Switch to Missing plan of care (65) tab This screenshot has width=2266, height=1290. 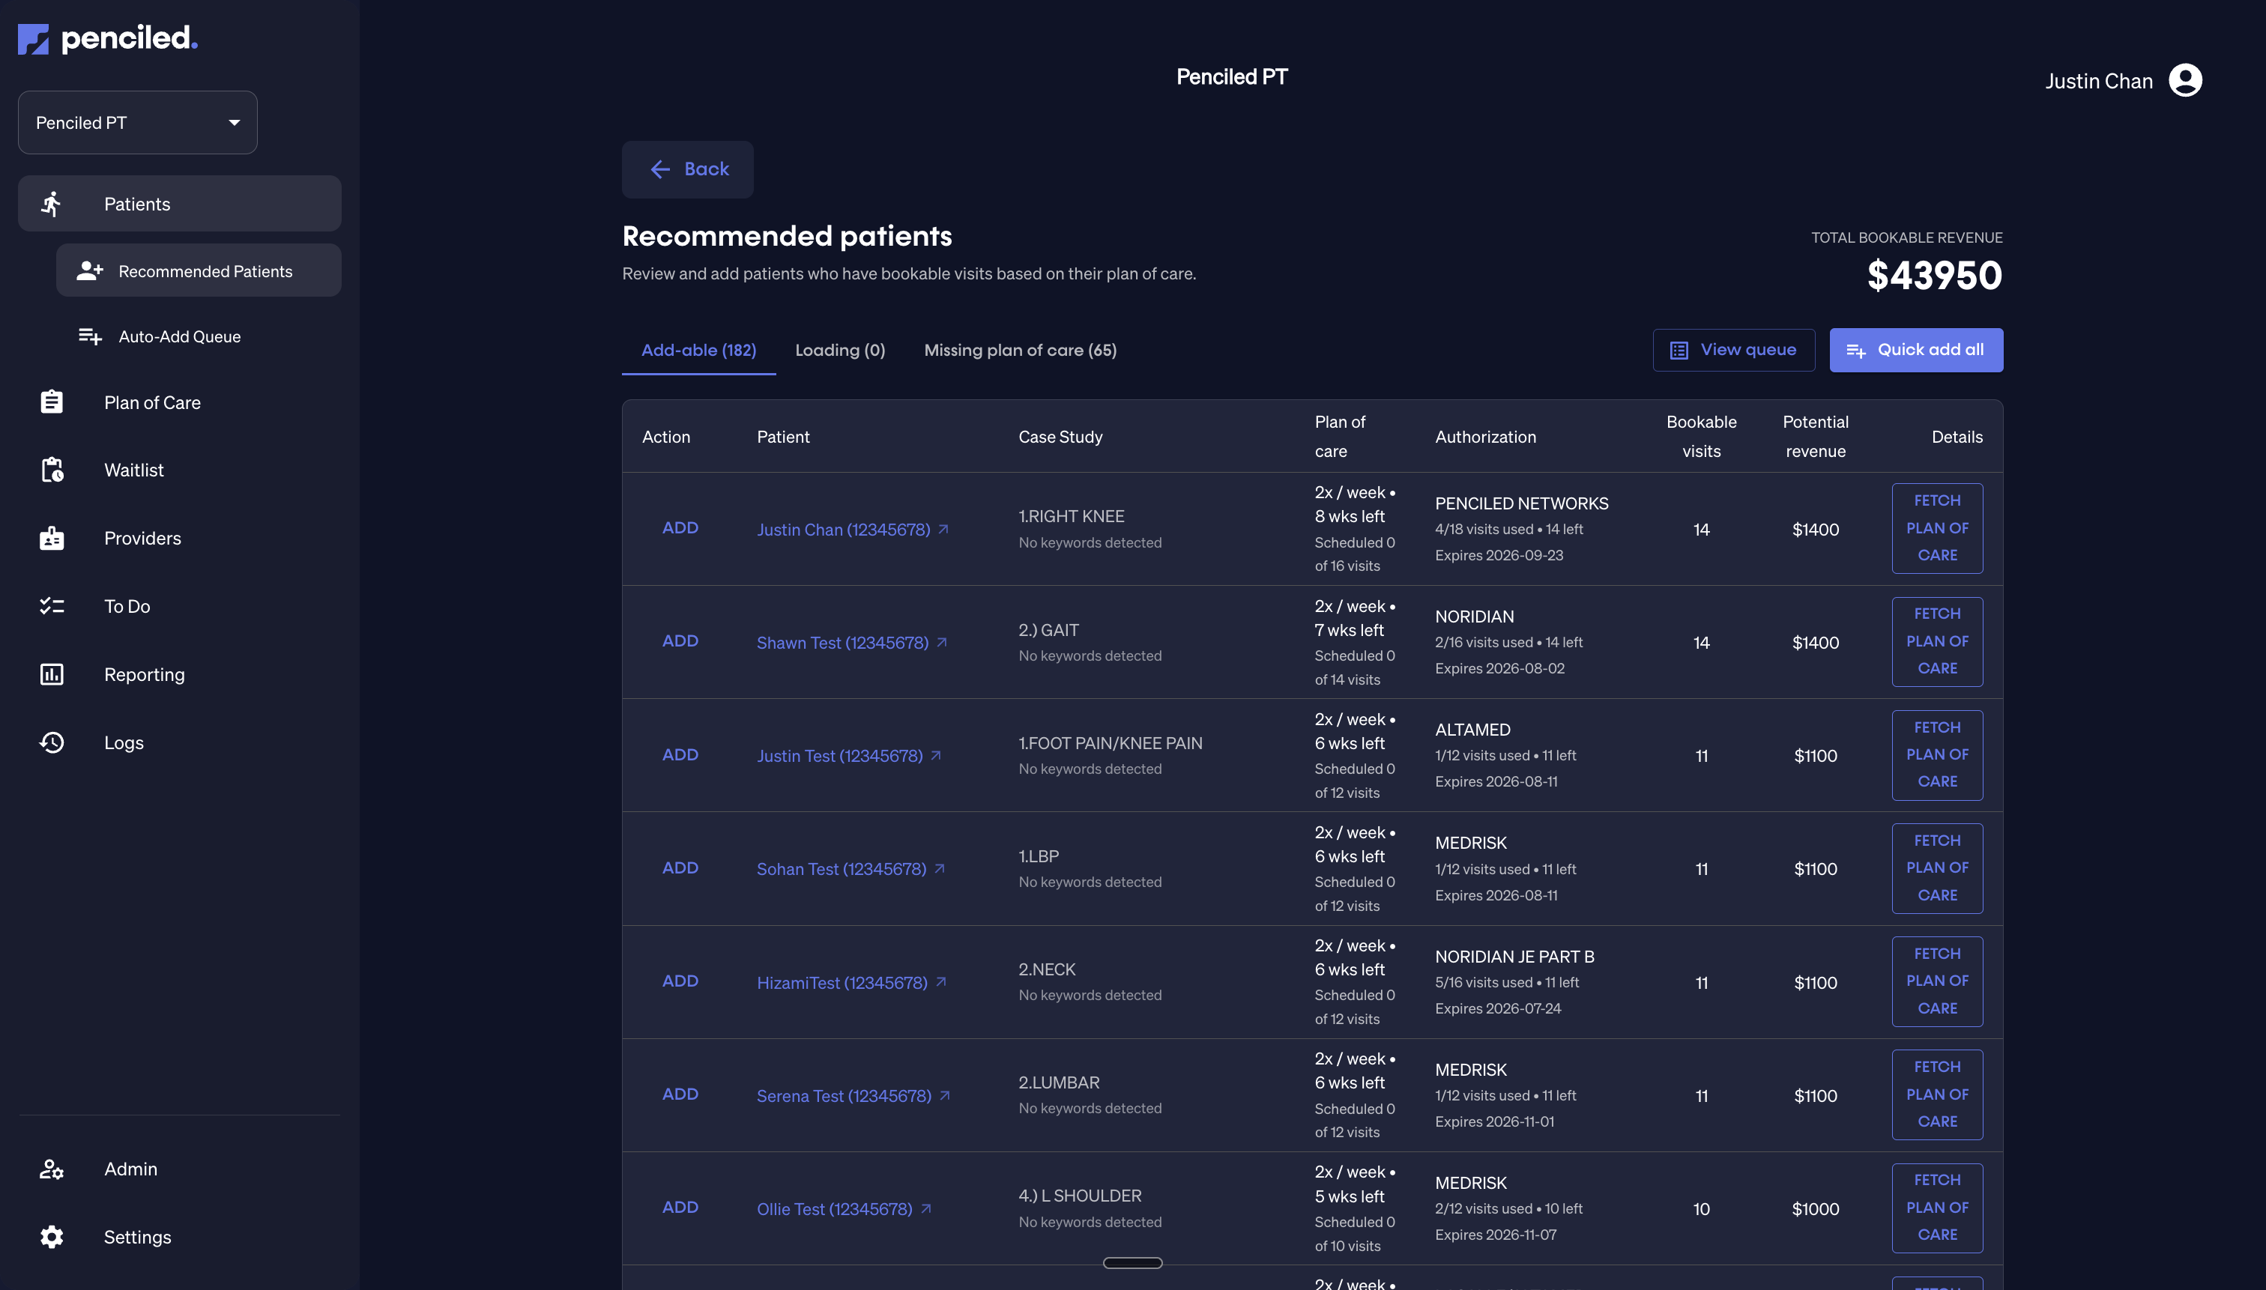1020,351
